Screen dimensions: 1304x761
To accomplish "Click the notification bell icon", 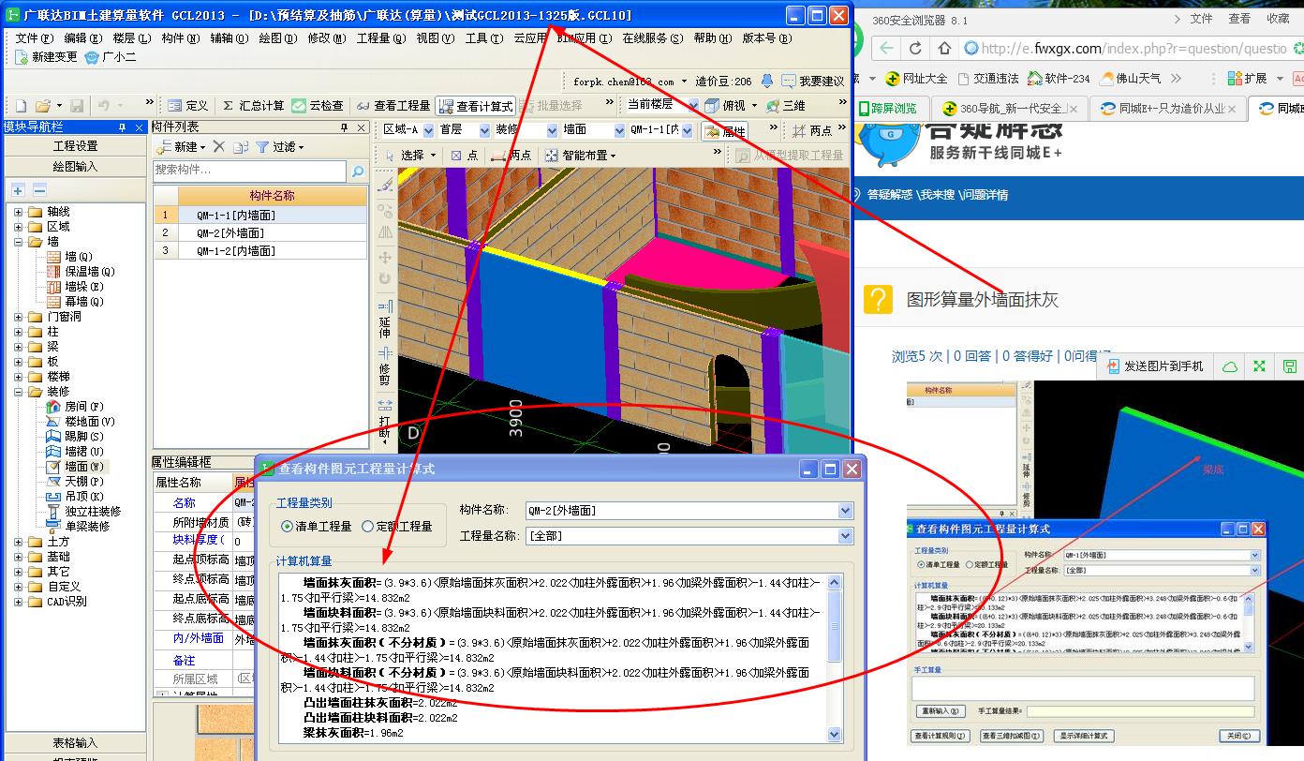I will [x=767, y=82].
